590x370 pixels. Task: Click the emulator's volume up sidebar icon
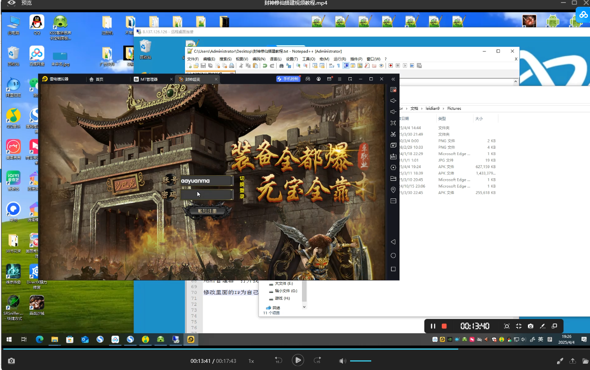[x=393, y=101]
